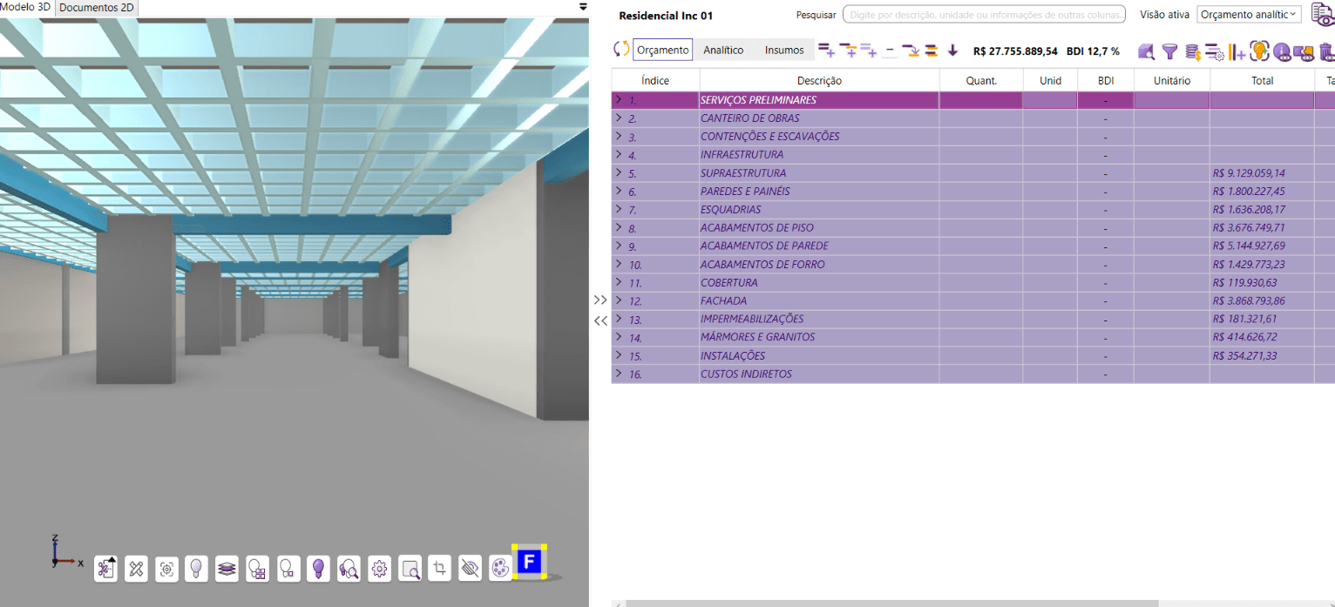Expand row 5 SUPRAESTRUTURA
This screenshot has width=1335, height=607.
[x=619, y=172]
